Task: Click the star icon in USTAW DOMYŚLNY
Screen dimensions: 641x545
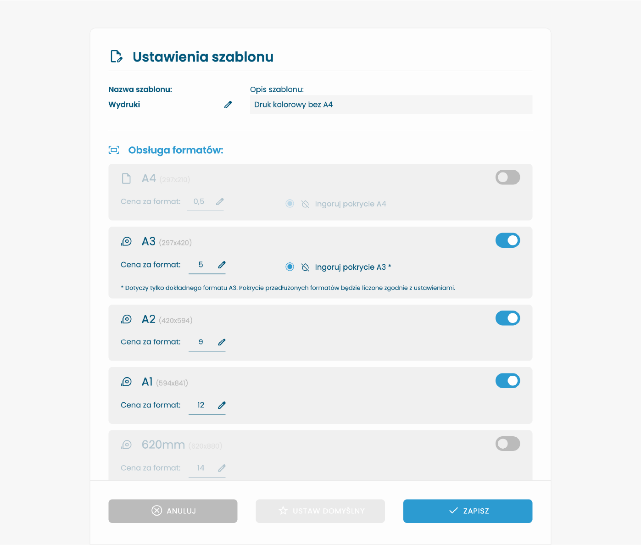Action: (283, 511)
